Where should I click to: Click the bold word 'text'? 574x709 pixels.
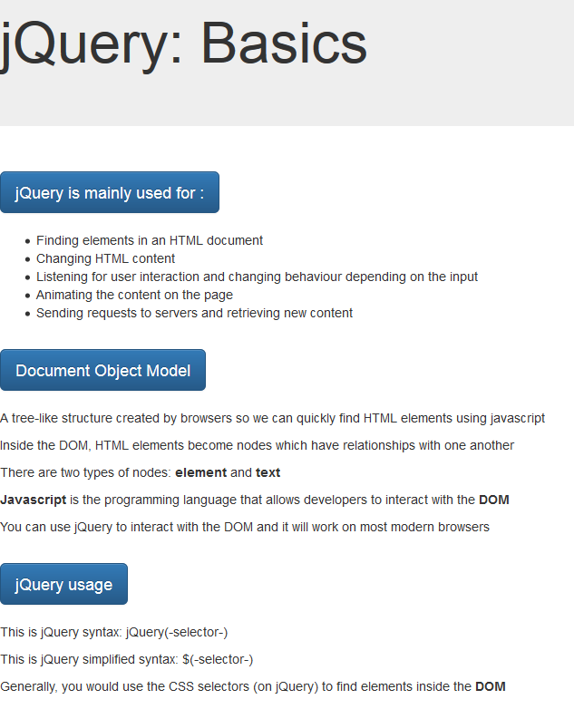coord(268,472)
